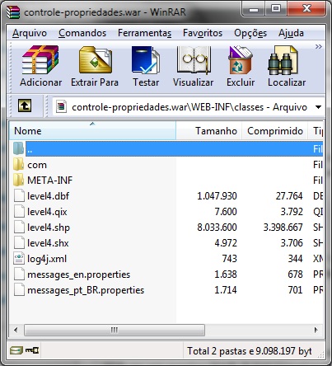Click the com folder icon
Image resolution: width=332 pixels, height=366 pixels.
[18, 165]
